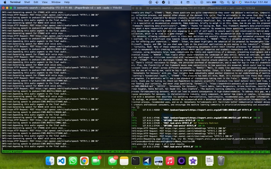Screen dimensions: 271x169
Task: Click the screen recording status icon in menu bar
Action: 150,2
